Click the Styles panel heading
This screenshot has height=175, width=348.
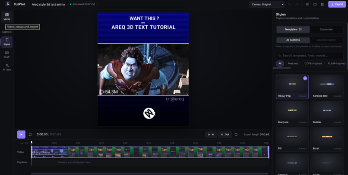[x=281, y=14]
